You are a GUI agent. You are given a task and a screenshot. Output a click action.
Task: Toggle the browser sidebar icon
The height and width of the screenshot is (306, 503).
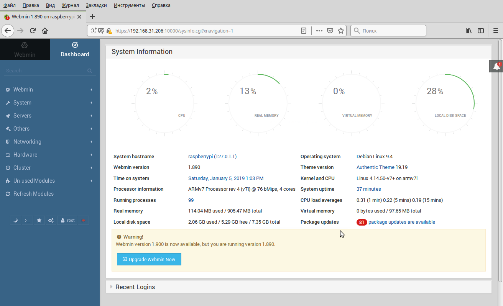coord(480,31)
